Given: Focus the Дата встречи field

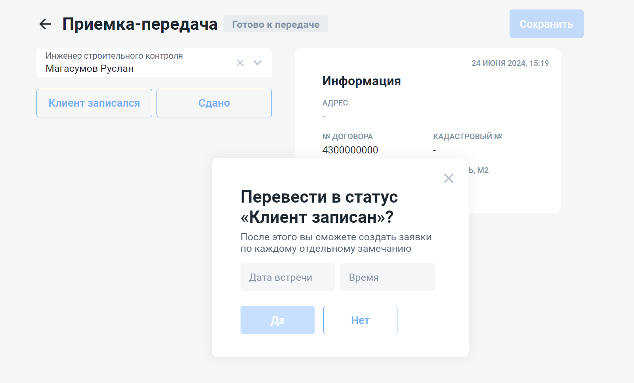Looking at the screenshot, I should point(287,277).
